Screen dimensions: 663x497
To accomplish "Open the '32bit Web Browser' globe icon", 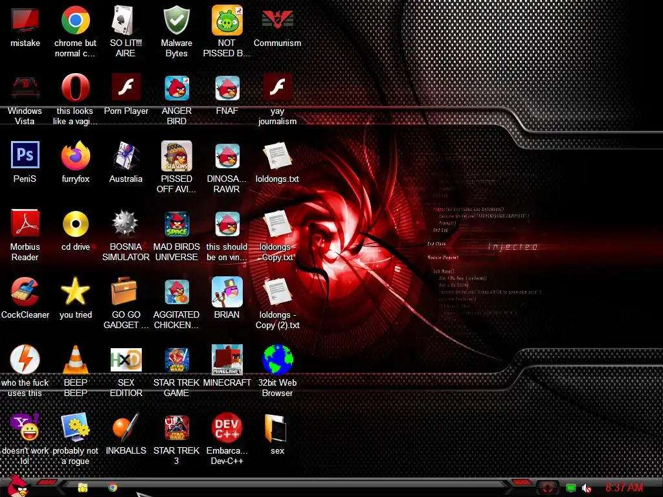I will (x=277, y=360).
